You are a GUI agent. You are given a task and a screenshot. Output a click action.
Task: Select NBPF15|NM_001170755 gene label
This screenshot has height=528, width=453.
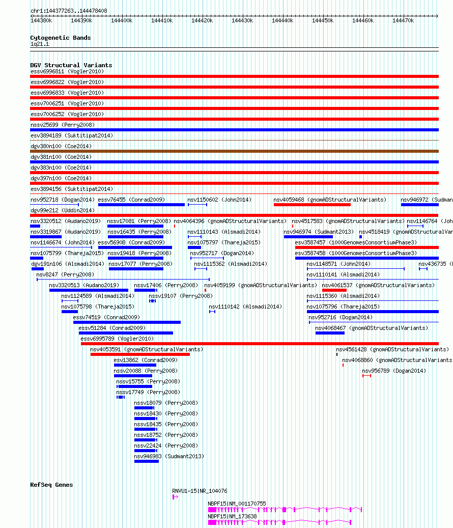[237, 504]
